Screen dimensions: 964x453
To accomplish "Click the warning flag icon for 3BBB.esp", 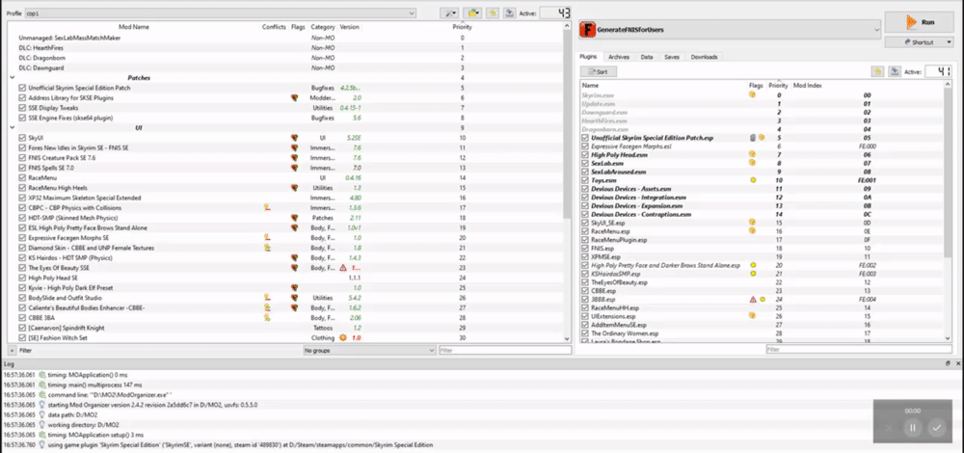I will click(753, 300).
